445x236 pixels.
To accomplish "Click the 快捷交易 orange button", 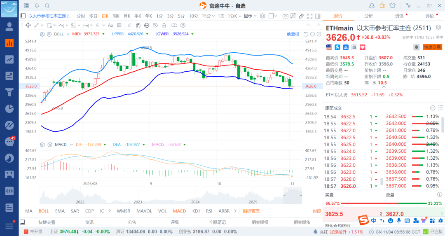I will click(432, 47).
